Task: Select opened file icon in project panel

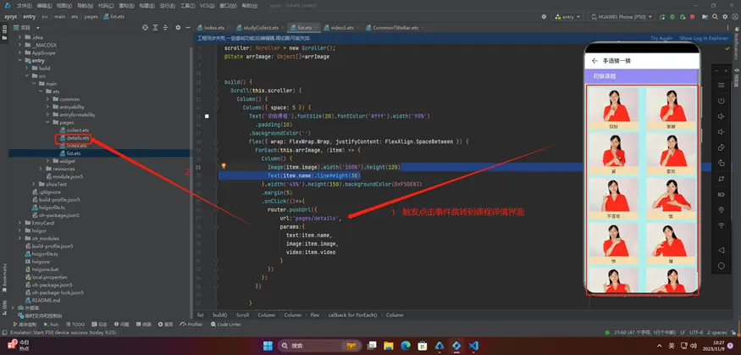Action: [145, 28]
